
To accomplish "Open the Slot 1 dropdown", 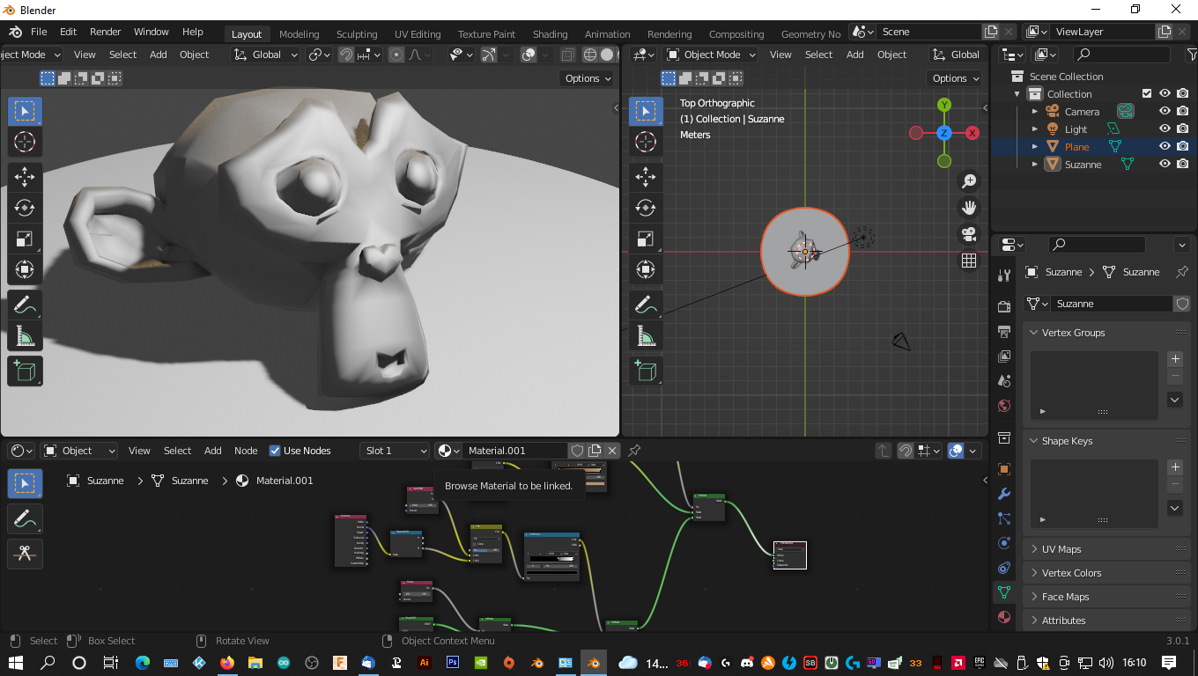I will tap(395, 451).
